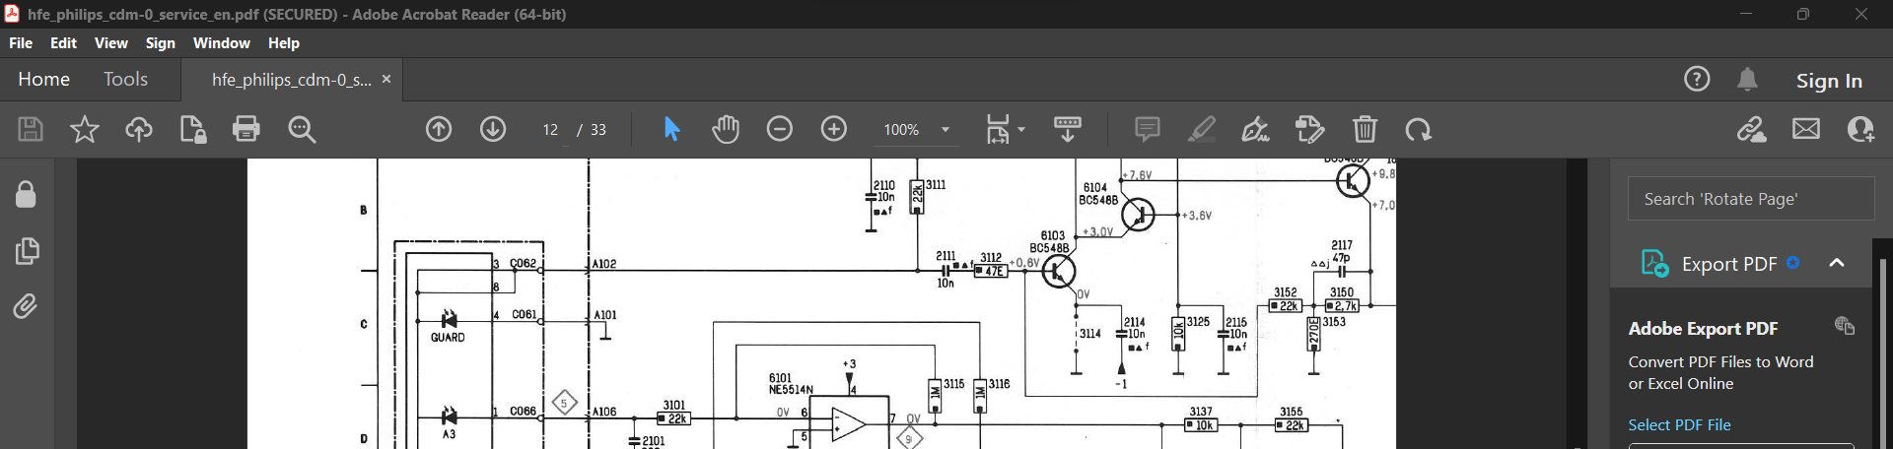Open the Edit menu
Image resolution: width=1893 pixels, height=449 pixels.
click(x=63, y=43)
